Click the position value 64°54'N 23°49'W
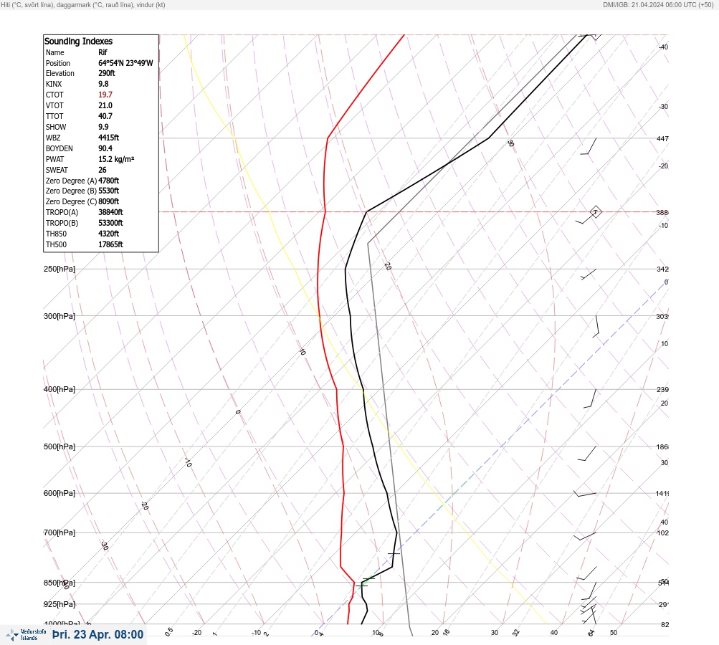This screenshot has width=719, height=645. pos(125,63)
